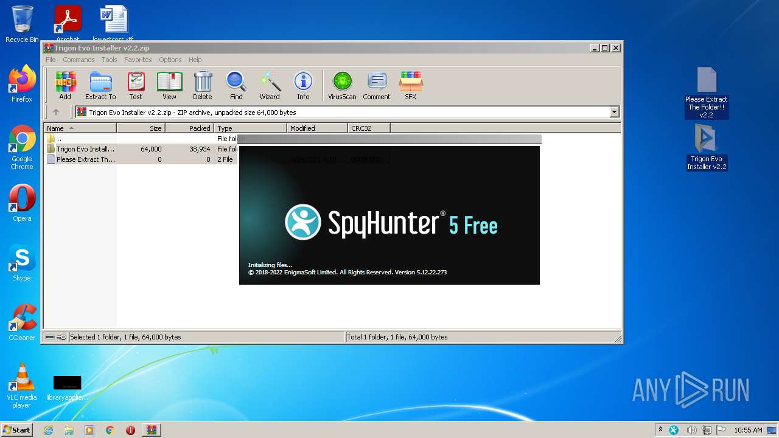779x438 pixels.
Task: Click the Start button
Action: click(x=17, y=430)
